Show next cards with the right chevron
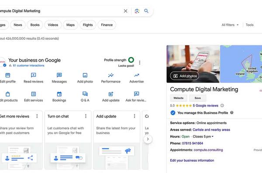Viewport: 262px width, 173px height. pyautogui.click(x=148, y=139)
